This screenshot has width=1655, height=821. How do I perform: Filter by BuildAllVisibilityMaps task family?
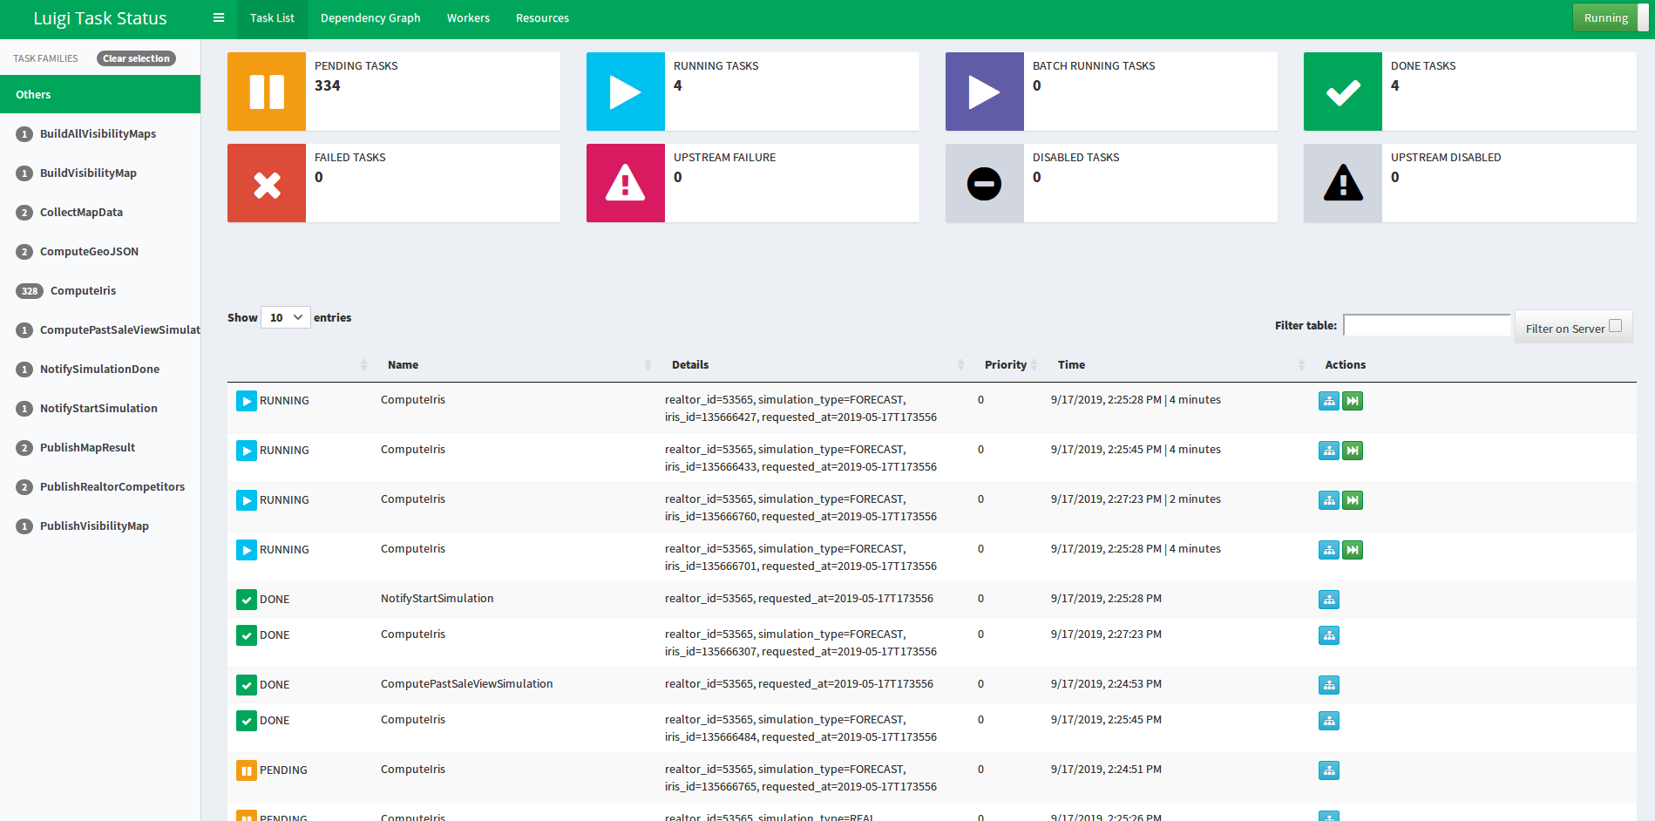pyautogui.click(x=100, y=133)
